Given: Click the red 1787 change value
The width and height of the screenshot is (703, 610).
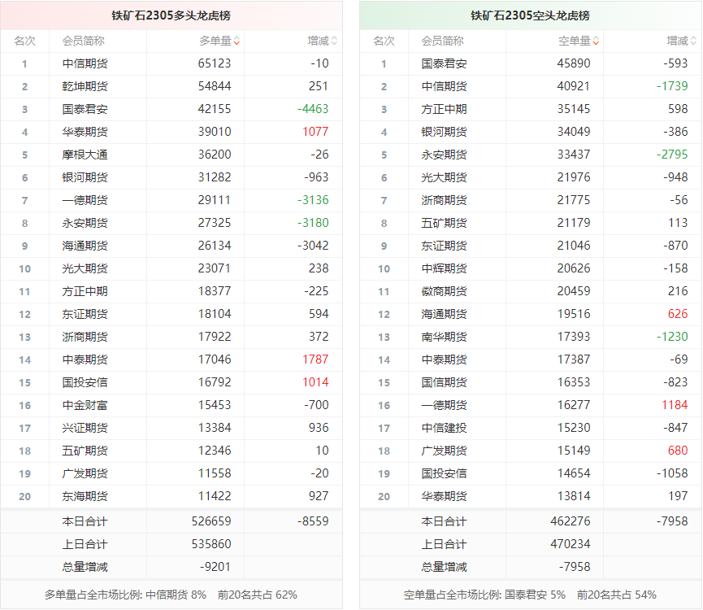Looking at the screenshot, I should [x=315, y=359].
